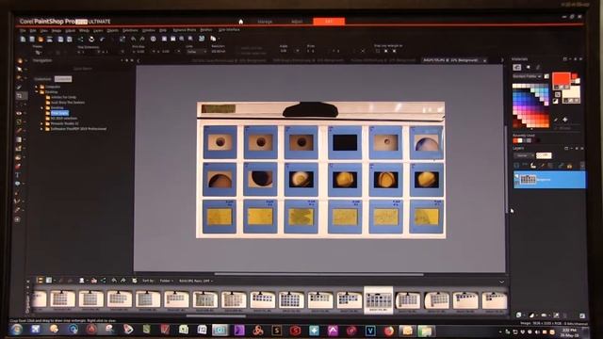Viewport: 603px width, 339px height.
Task: Collapse the Desktop folder node
Action: click(37, 92)
